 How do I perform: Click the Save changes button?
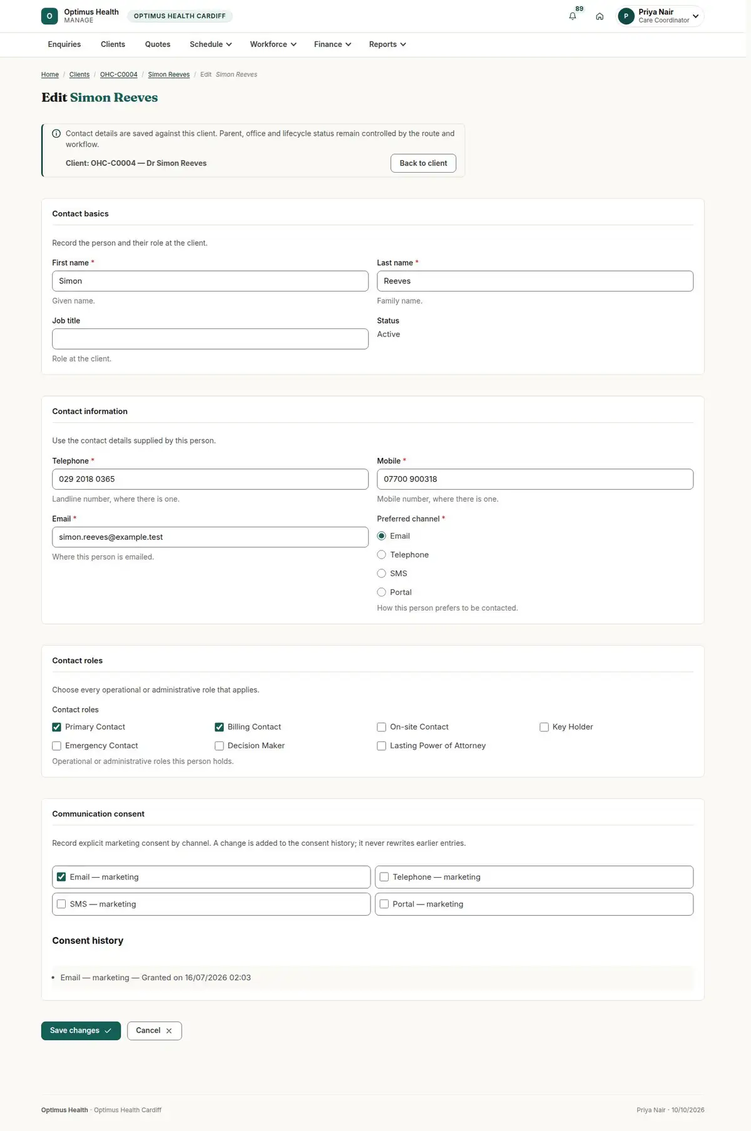81,1031
